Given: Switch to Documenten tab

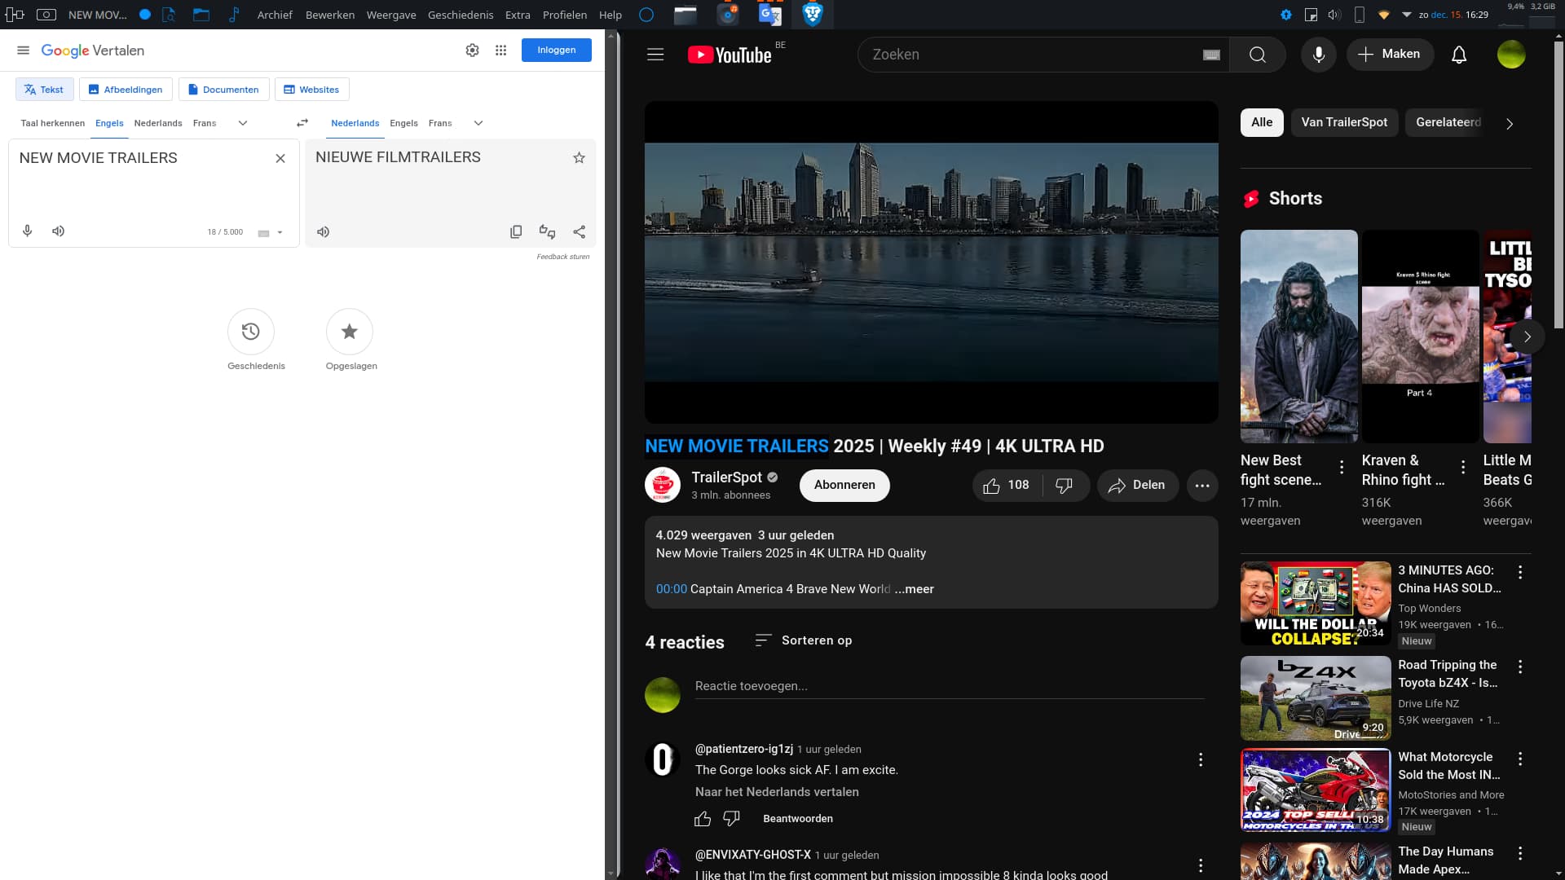Looking at the screenshot, I should [223, 90].
